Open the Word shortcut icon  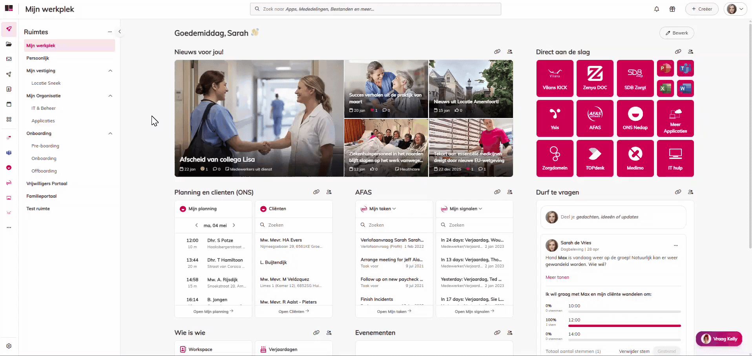pyautogui.click(x=685, y=88)
